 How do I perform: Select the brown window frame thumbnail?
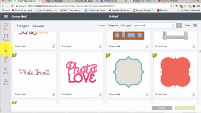(128, 35)
